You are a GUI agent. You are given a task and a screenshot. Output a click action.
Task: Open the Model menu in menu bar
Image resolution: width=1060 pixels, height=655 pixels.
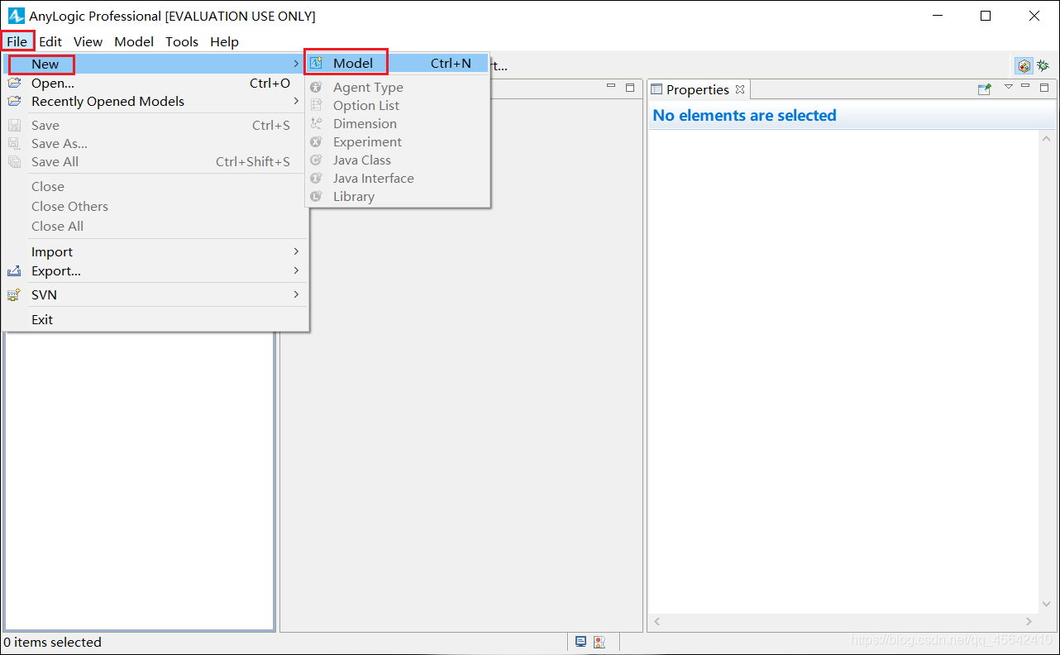pyautogui.click(x=134, y=41)
